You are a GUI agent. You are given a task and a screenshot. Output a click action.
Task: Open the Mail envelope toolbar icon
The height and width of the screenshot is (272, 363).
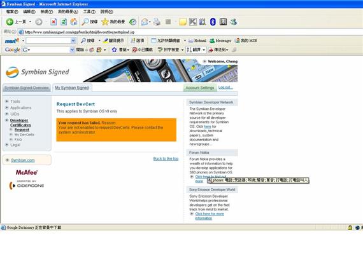[145, 22]
